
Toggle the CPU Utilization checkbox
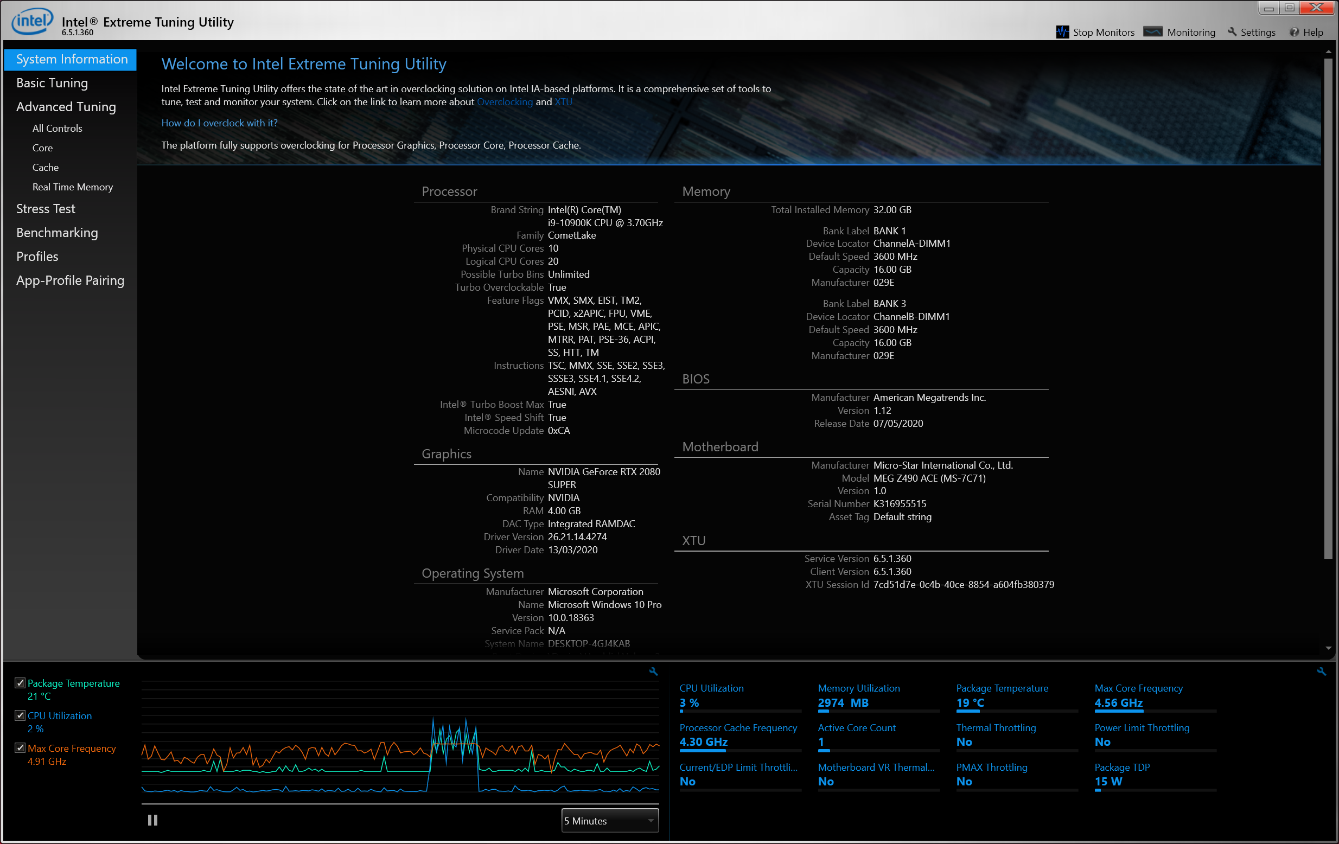[x=20, y=715]
